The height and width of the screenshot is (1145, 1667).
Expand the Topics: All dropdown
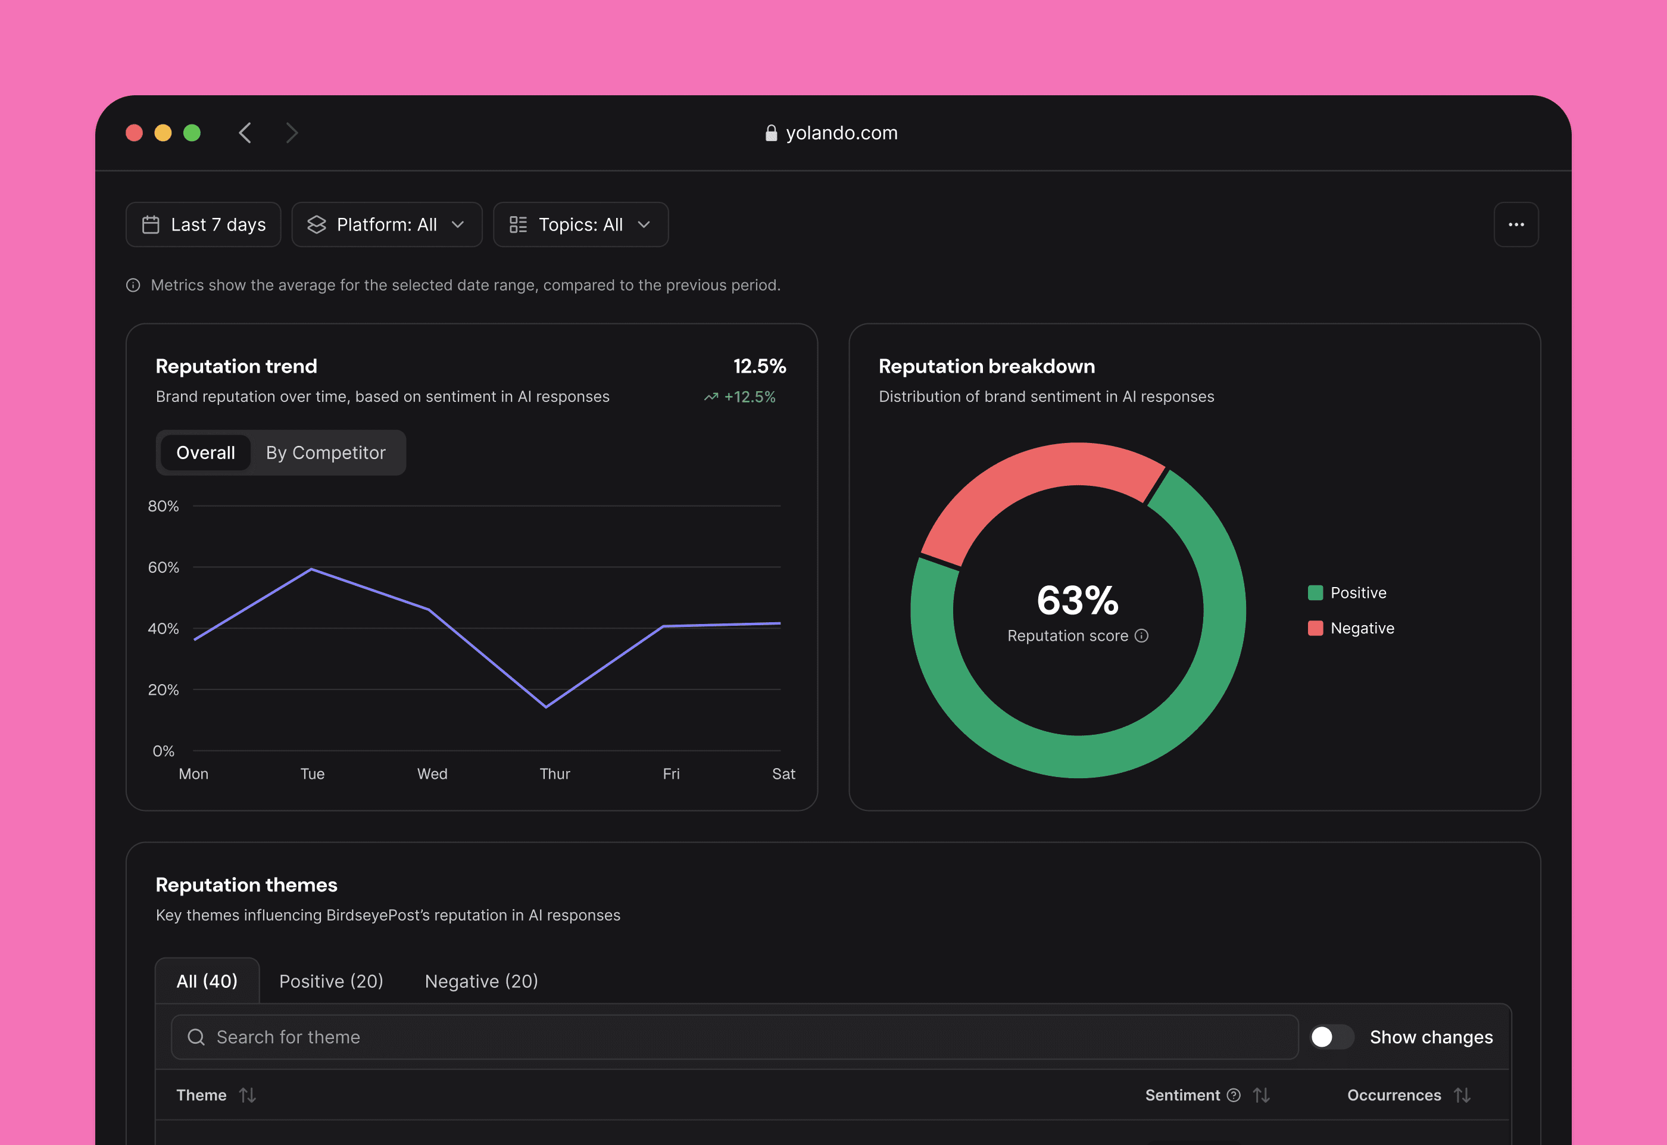[x=580, y=224]
